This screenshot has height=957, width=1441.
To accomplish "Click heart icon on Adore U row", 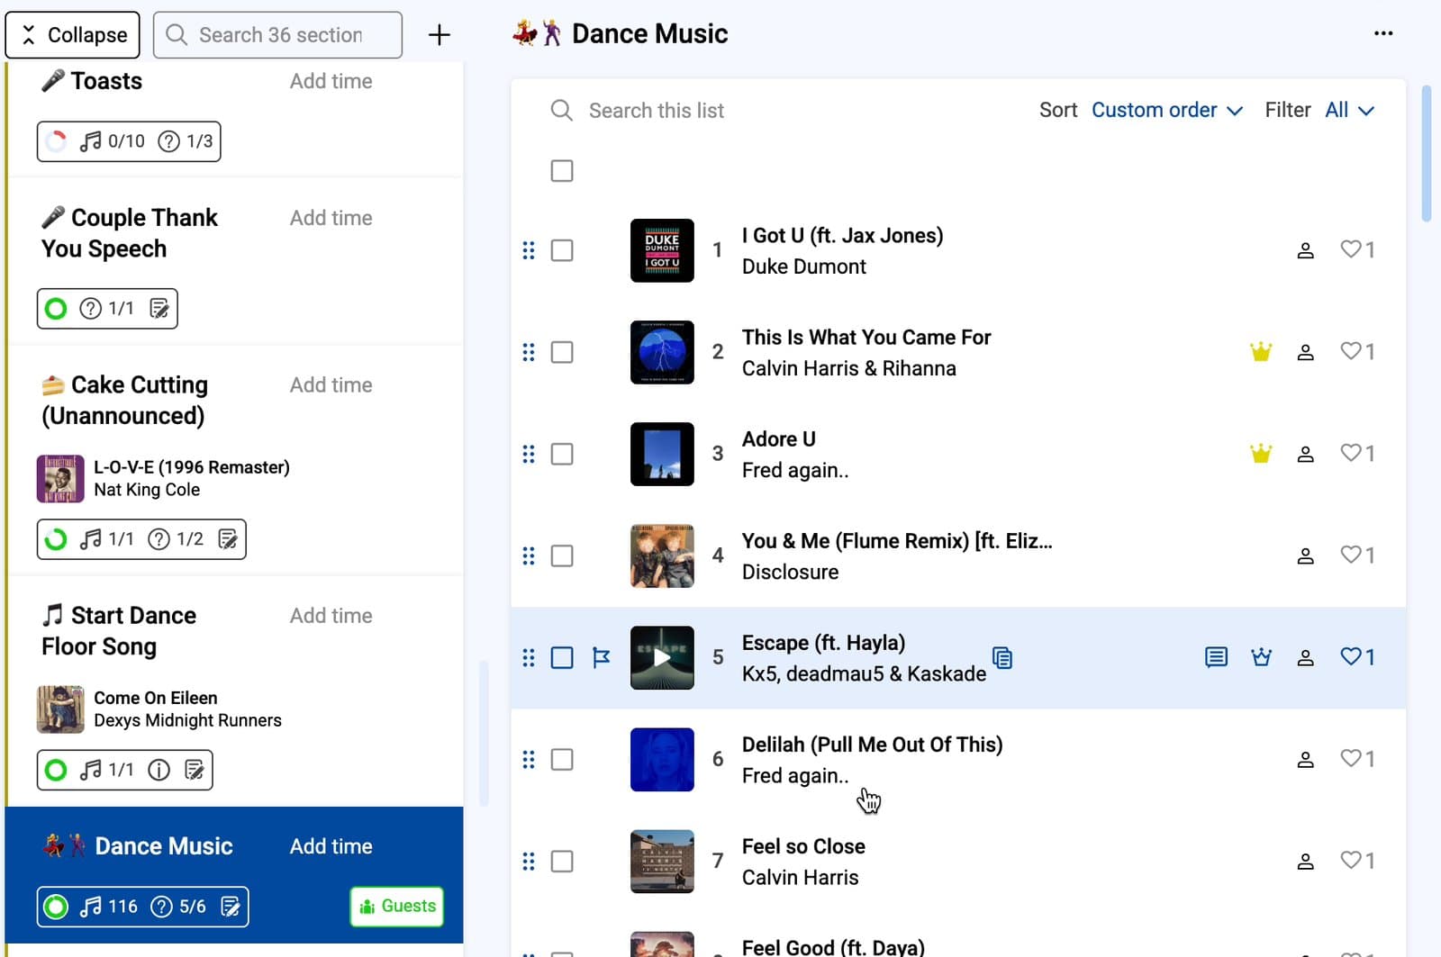I will pos(1350,453).
